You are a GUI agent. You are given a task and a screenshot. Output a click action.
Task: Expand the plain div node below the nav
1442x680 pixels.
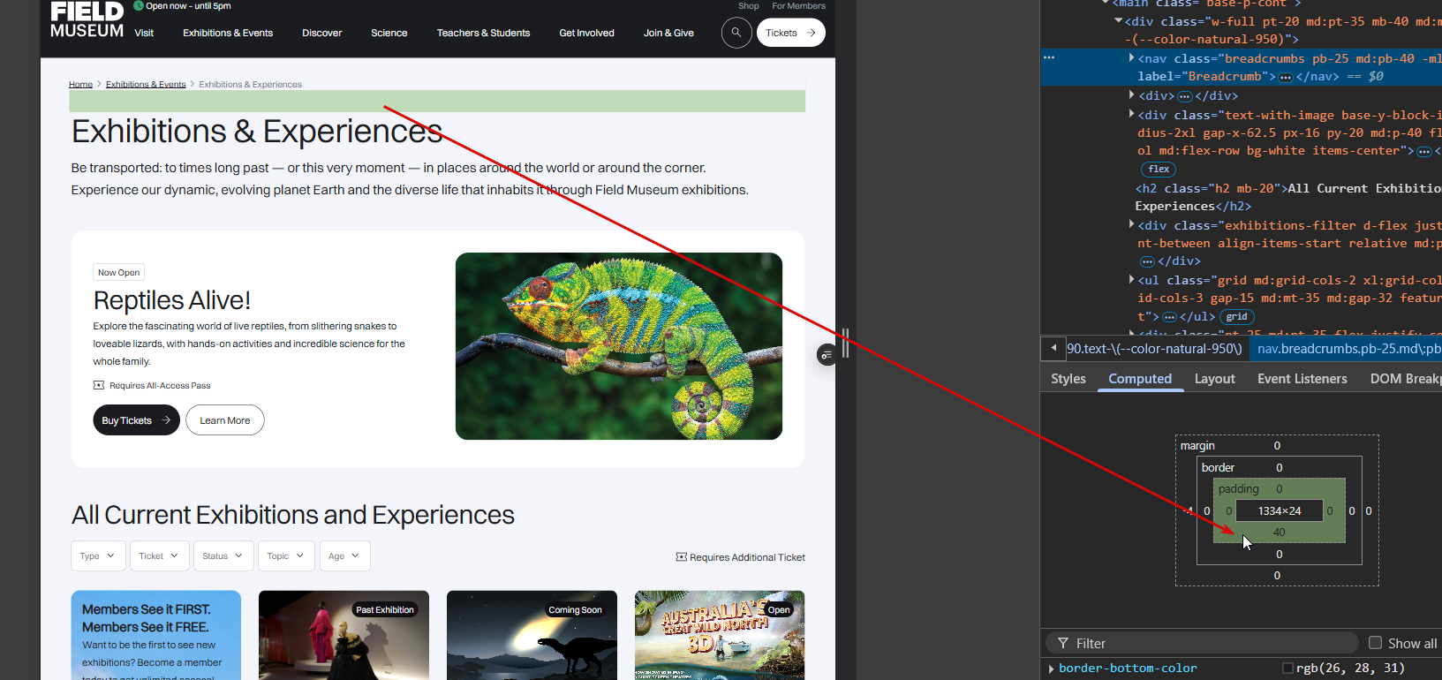(x=1132, y=94)
